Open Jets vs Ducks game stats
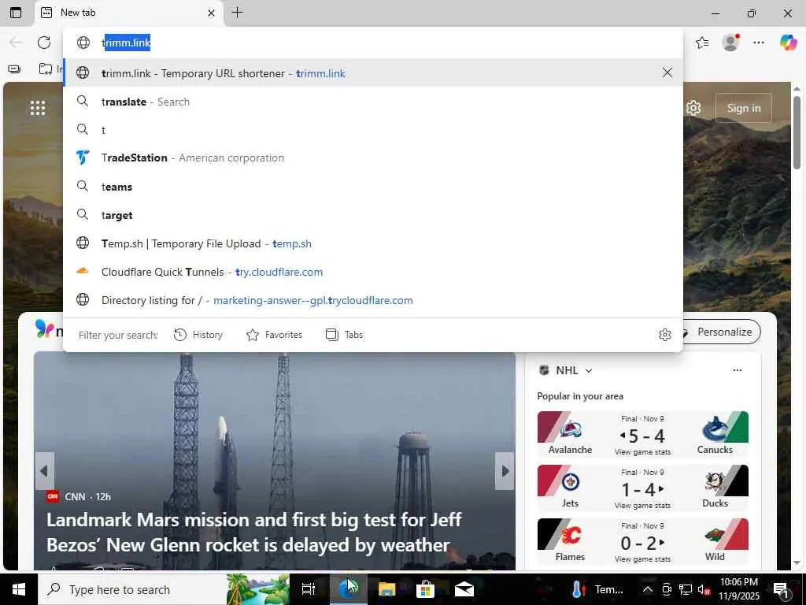Image resolution: width=806 pixels, height=605 pixels. (642, 506)
